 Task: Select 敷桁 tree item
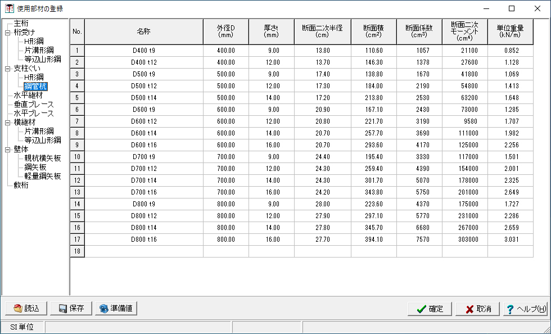21,185
